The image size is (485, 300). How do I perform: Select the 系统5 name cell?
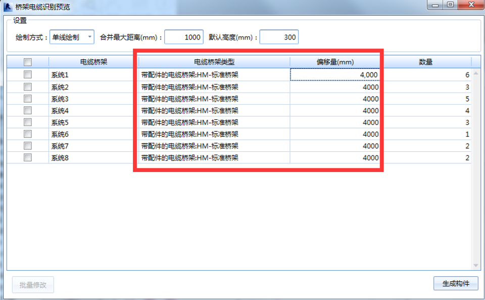tap(93, 122)
